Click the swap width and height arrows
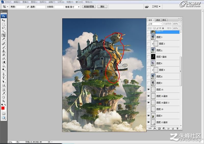The width and height of the screenshot is (204, 144). tap(28, 7)
